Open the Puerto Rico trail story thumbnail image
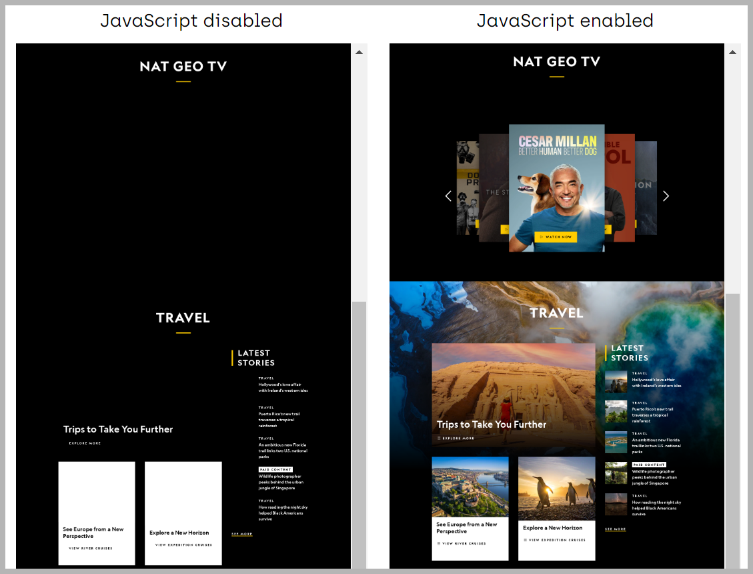753x574 pixels. click(616, 411)
